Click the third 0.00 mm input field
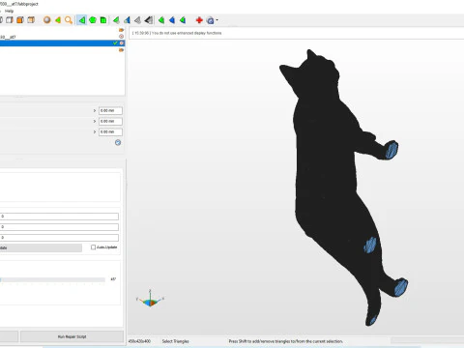This screenshot has height=348, width=464. tap(110, 132)
